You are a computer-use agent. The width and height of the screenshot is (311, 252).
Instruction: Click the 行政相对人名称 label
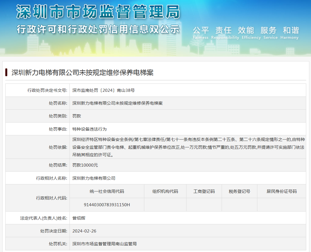52,178
